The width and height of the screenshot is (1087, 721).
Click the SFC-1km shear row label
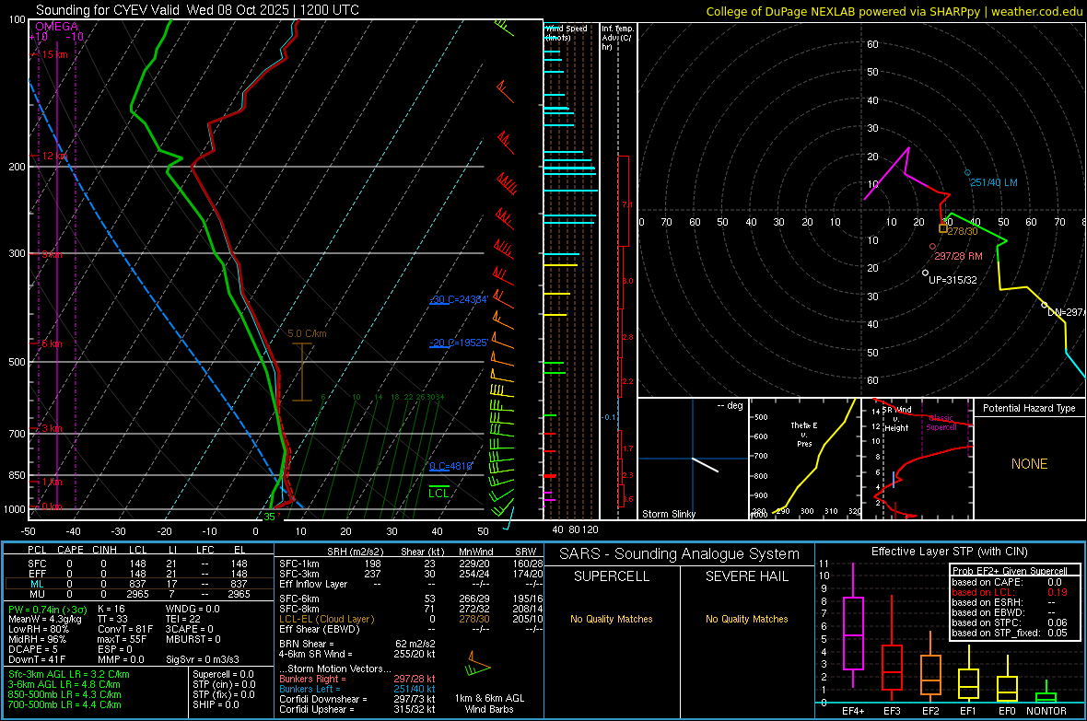(x=298, y=564)
